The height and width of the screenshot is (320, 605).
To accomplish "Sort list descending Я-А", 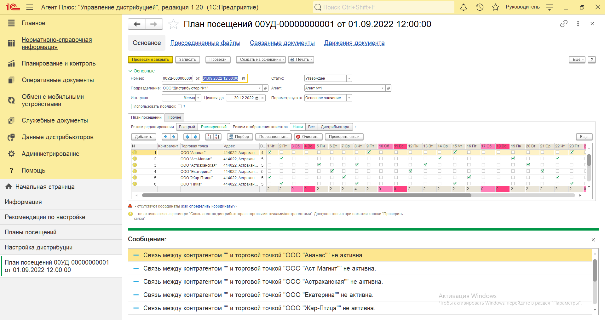I will [217, 137].
